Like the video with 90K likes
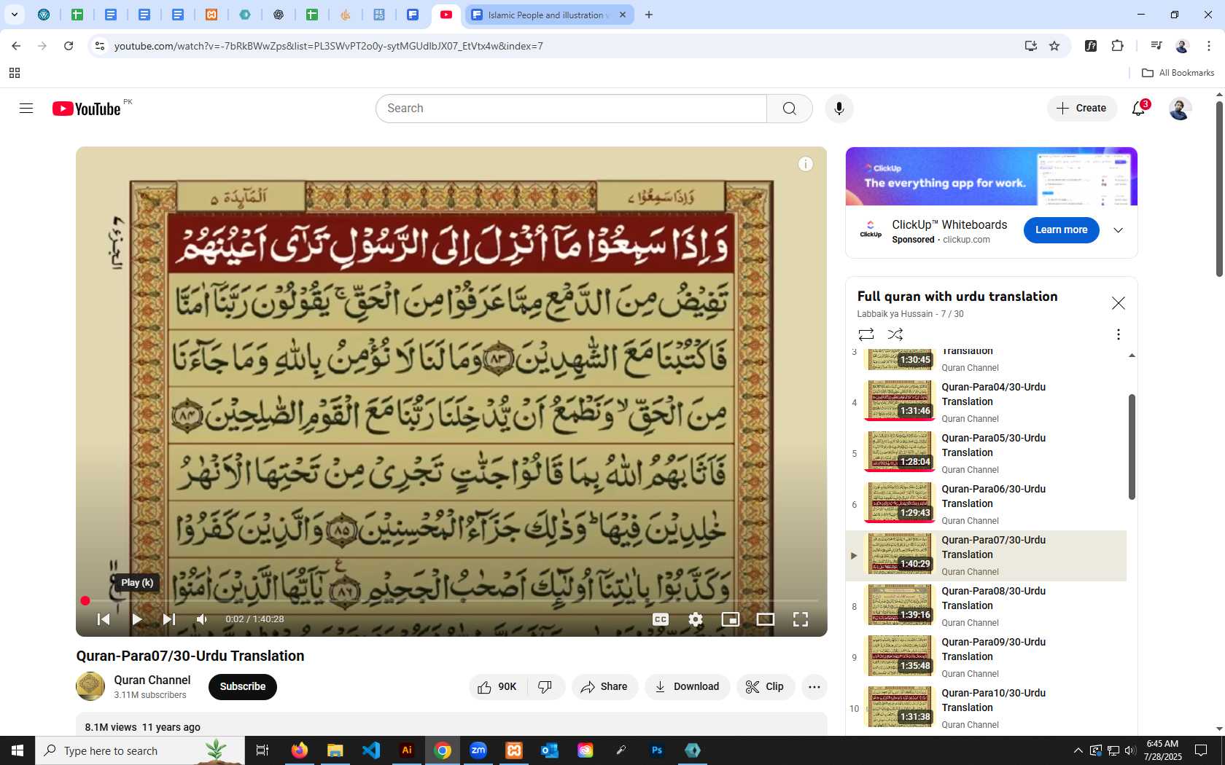The image size is (1225, 765). click(x=498, y=687)
